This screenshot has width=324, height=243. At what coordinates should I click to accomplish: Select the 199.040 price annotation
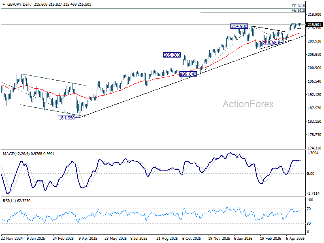[188, 74]
